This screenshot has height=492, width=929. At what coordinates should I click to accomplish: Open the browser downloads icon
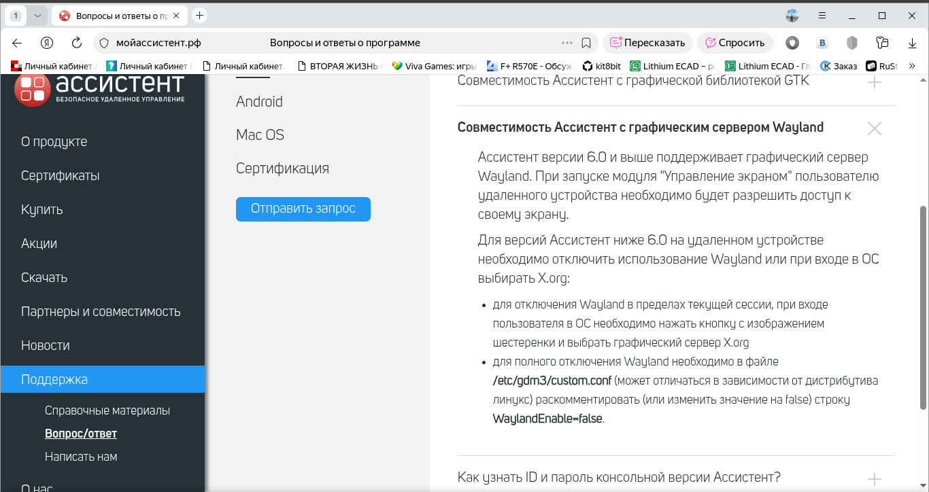(x=913, y=43)
